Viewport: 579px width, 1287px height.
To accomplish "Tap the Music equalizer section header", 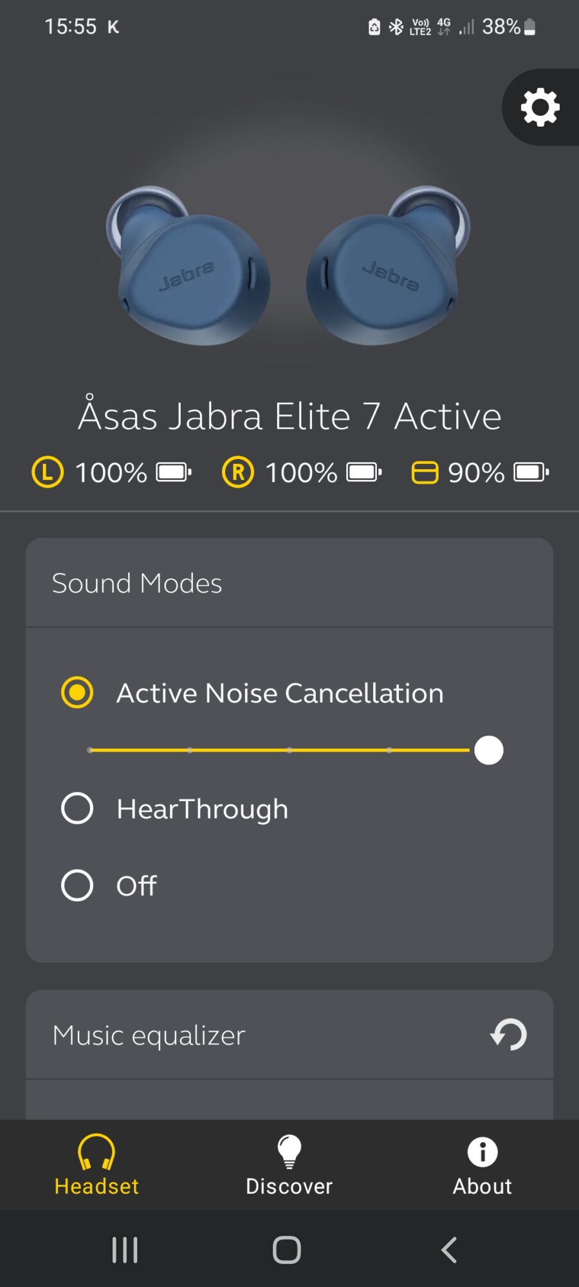I will coord(149,1035).
